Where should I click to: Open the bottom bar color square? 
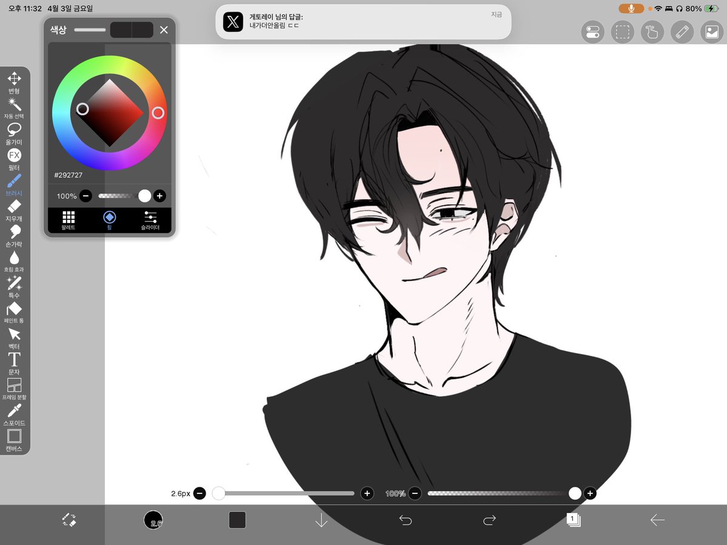point(238,520)
